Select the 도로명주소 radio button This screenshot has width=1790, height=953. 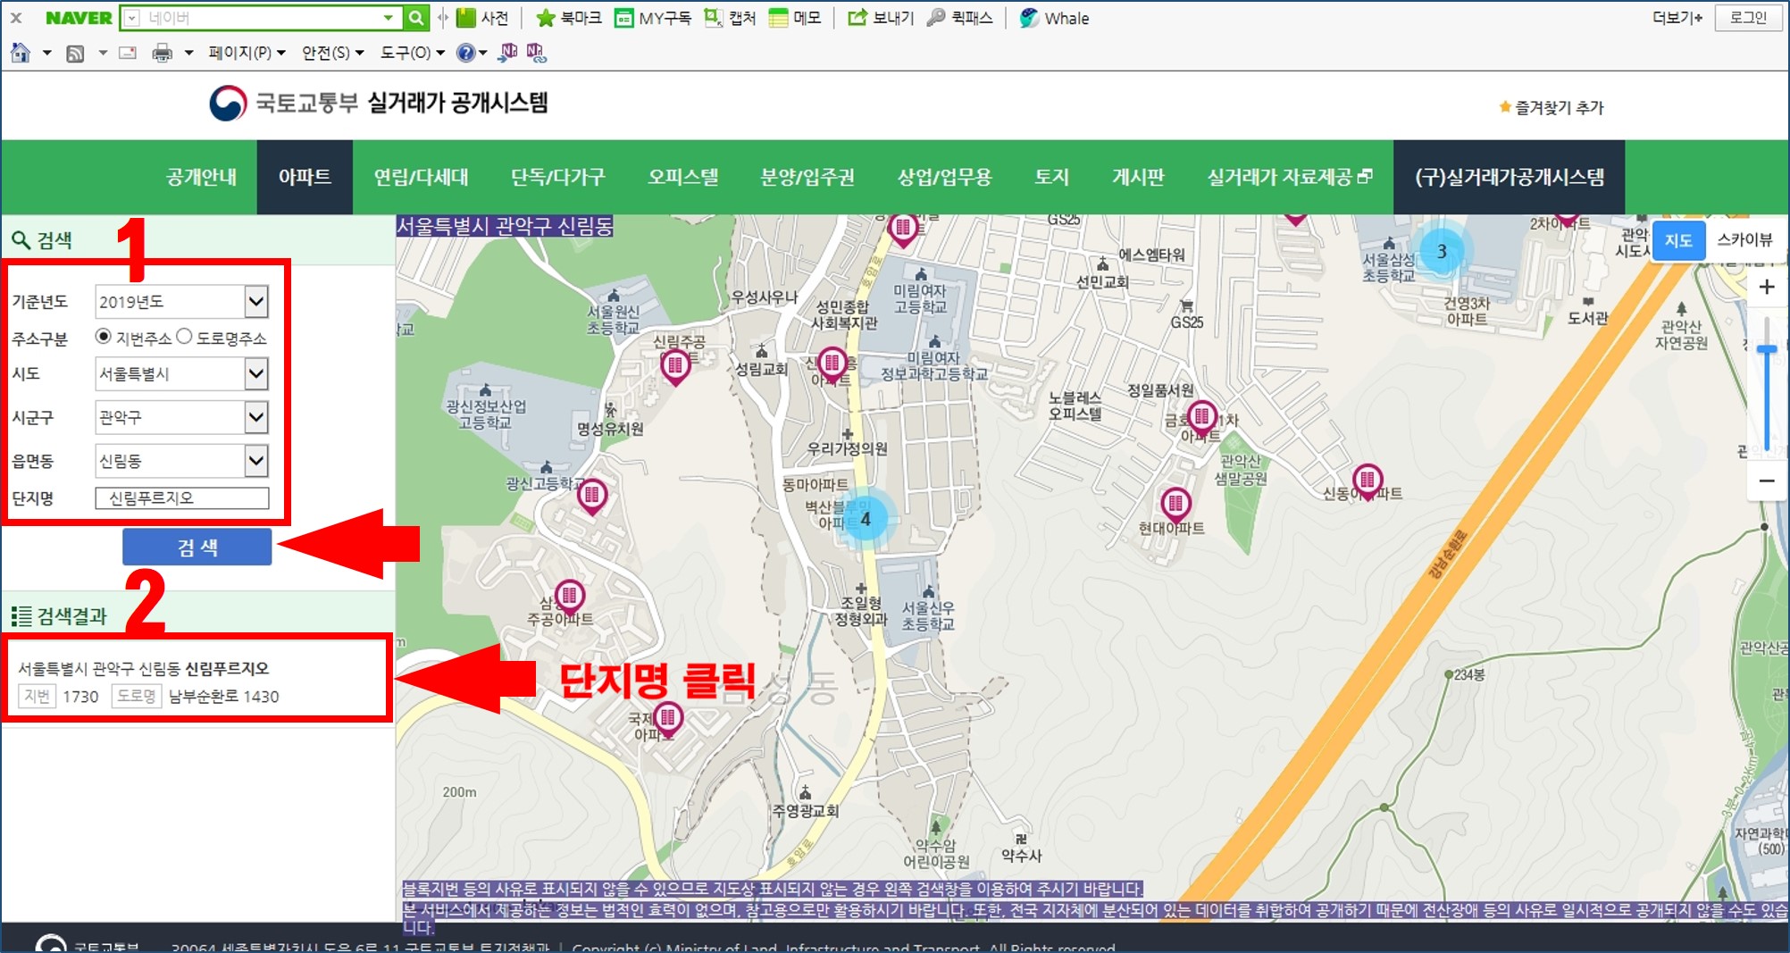point(184,337)
